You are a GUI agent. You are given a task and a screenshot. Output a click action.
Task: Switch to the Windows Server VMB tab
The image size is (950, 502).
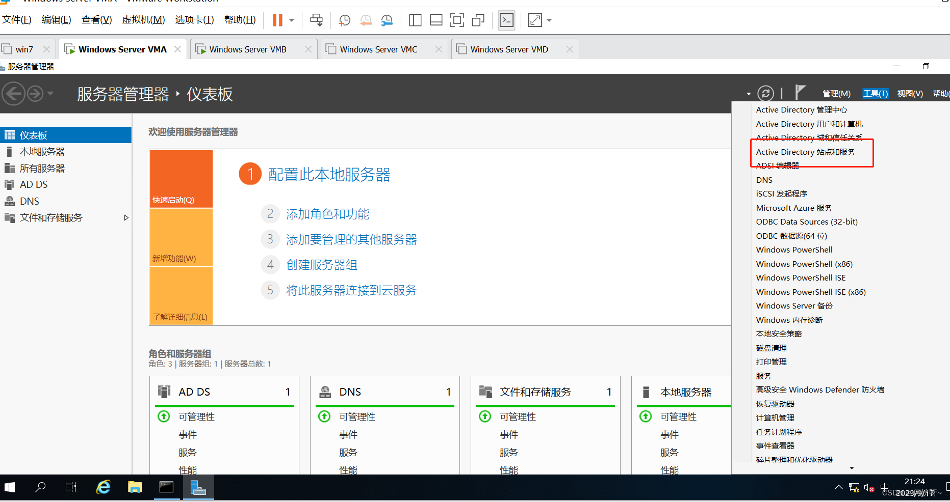(248, 49)
